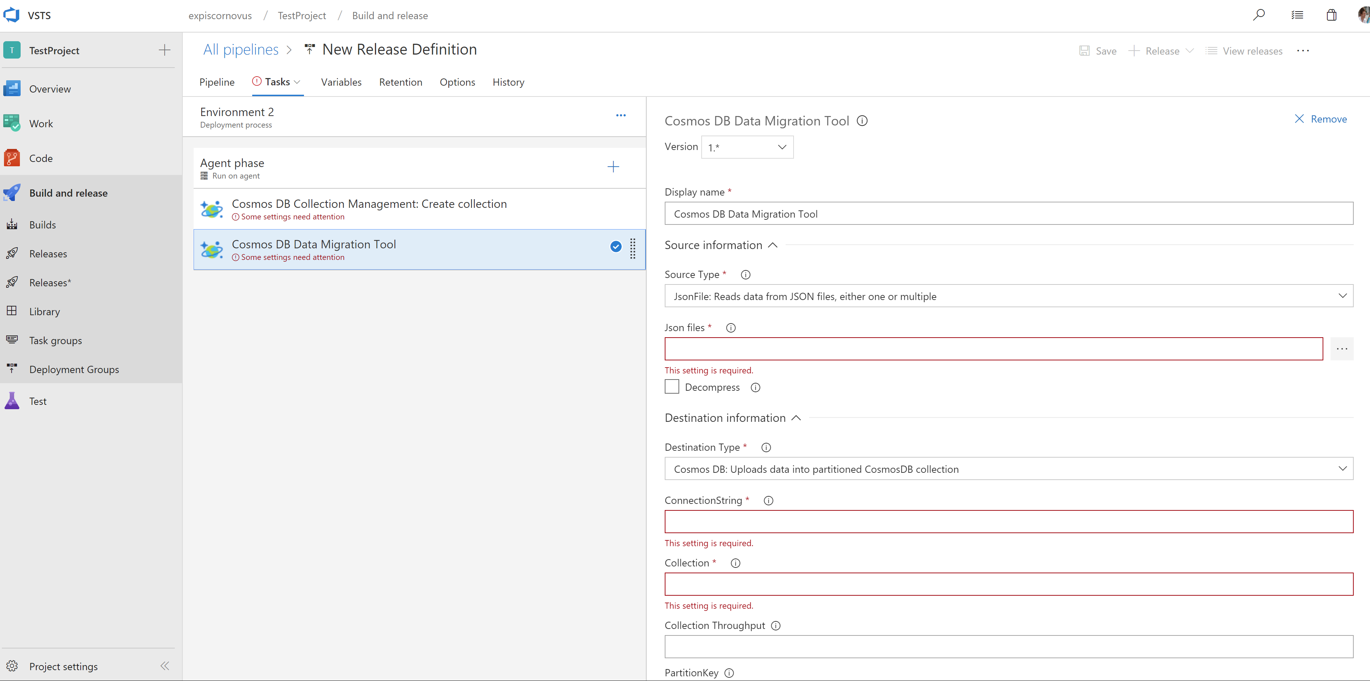Click the Collection input field
1370x681 pixels.
coord(1009,584)
